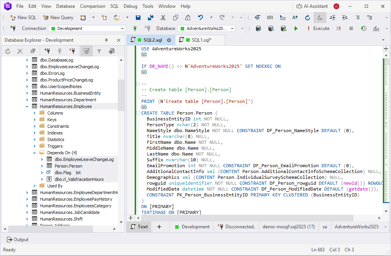Viewport: 391px width, 256px height.
Task: Click the rename A arrow icon
Action: pos(295,18)
